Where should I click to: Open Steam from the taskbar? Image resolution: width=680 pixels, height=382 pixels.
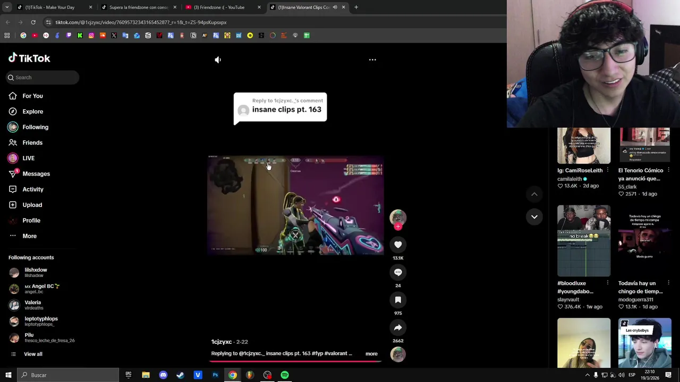[180, 375]
